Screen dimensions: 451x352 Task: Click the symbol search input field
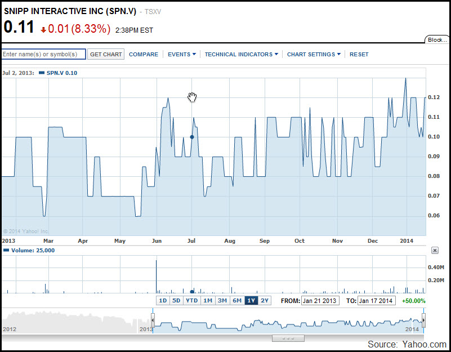(43, 54)
